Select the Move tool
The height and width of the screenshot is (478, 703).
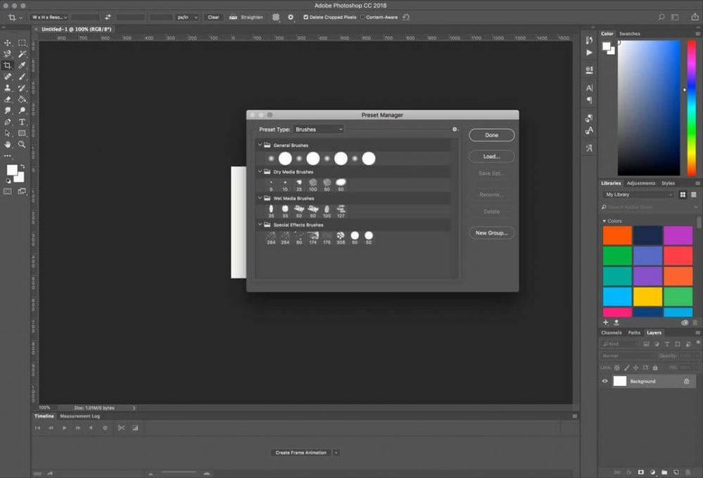[x=8, y=43]
